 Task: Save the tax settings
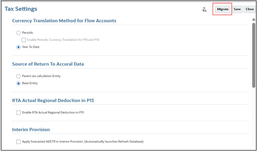click(x=237, y=9)
